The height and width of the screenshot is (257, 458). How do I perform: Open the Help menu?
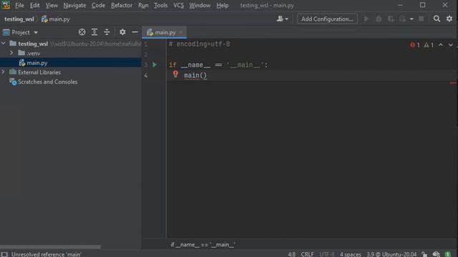[223, 5]
